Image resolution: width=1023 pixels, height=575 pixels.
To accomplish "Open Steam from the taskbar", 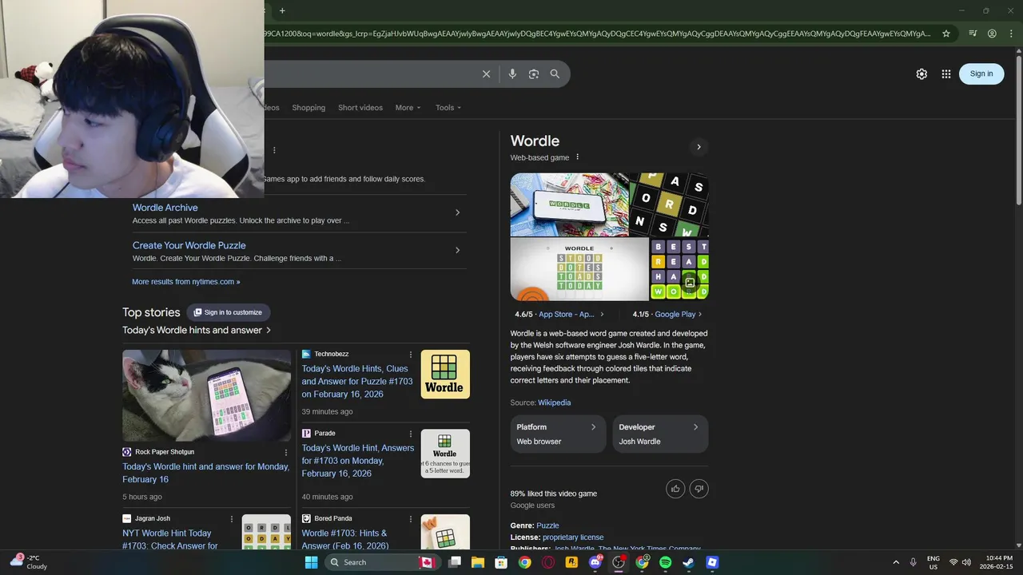I will click(x=689, y=562).
